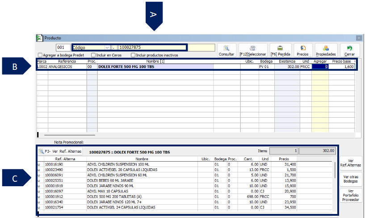The width and height of the screenshot is (365, 218).
Task: Click the Producto window app icon
Action: click(40, 38)
